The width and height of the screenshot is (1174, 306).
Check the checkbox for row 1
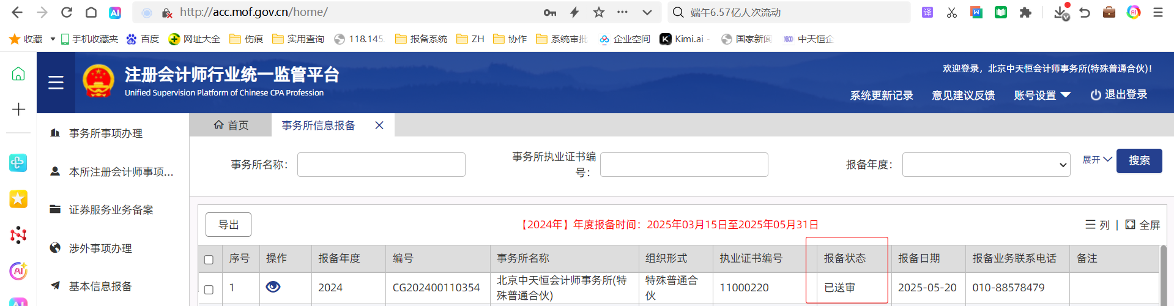209,289
